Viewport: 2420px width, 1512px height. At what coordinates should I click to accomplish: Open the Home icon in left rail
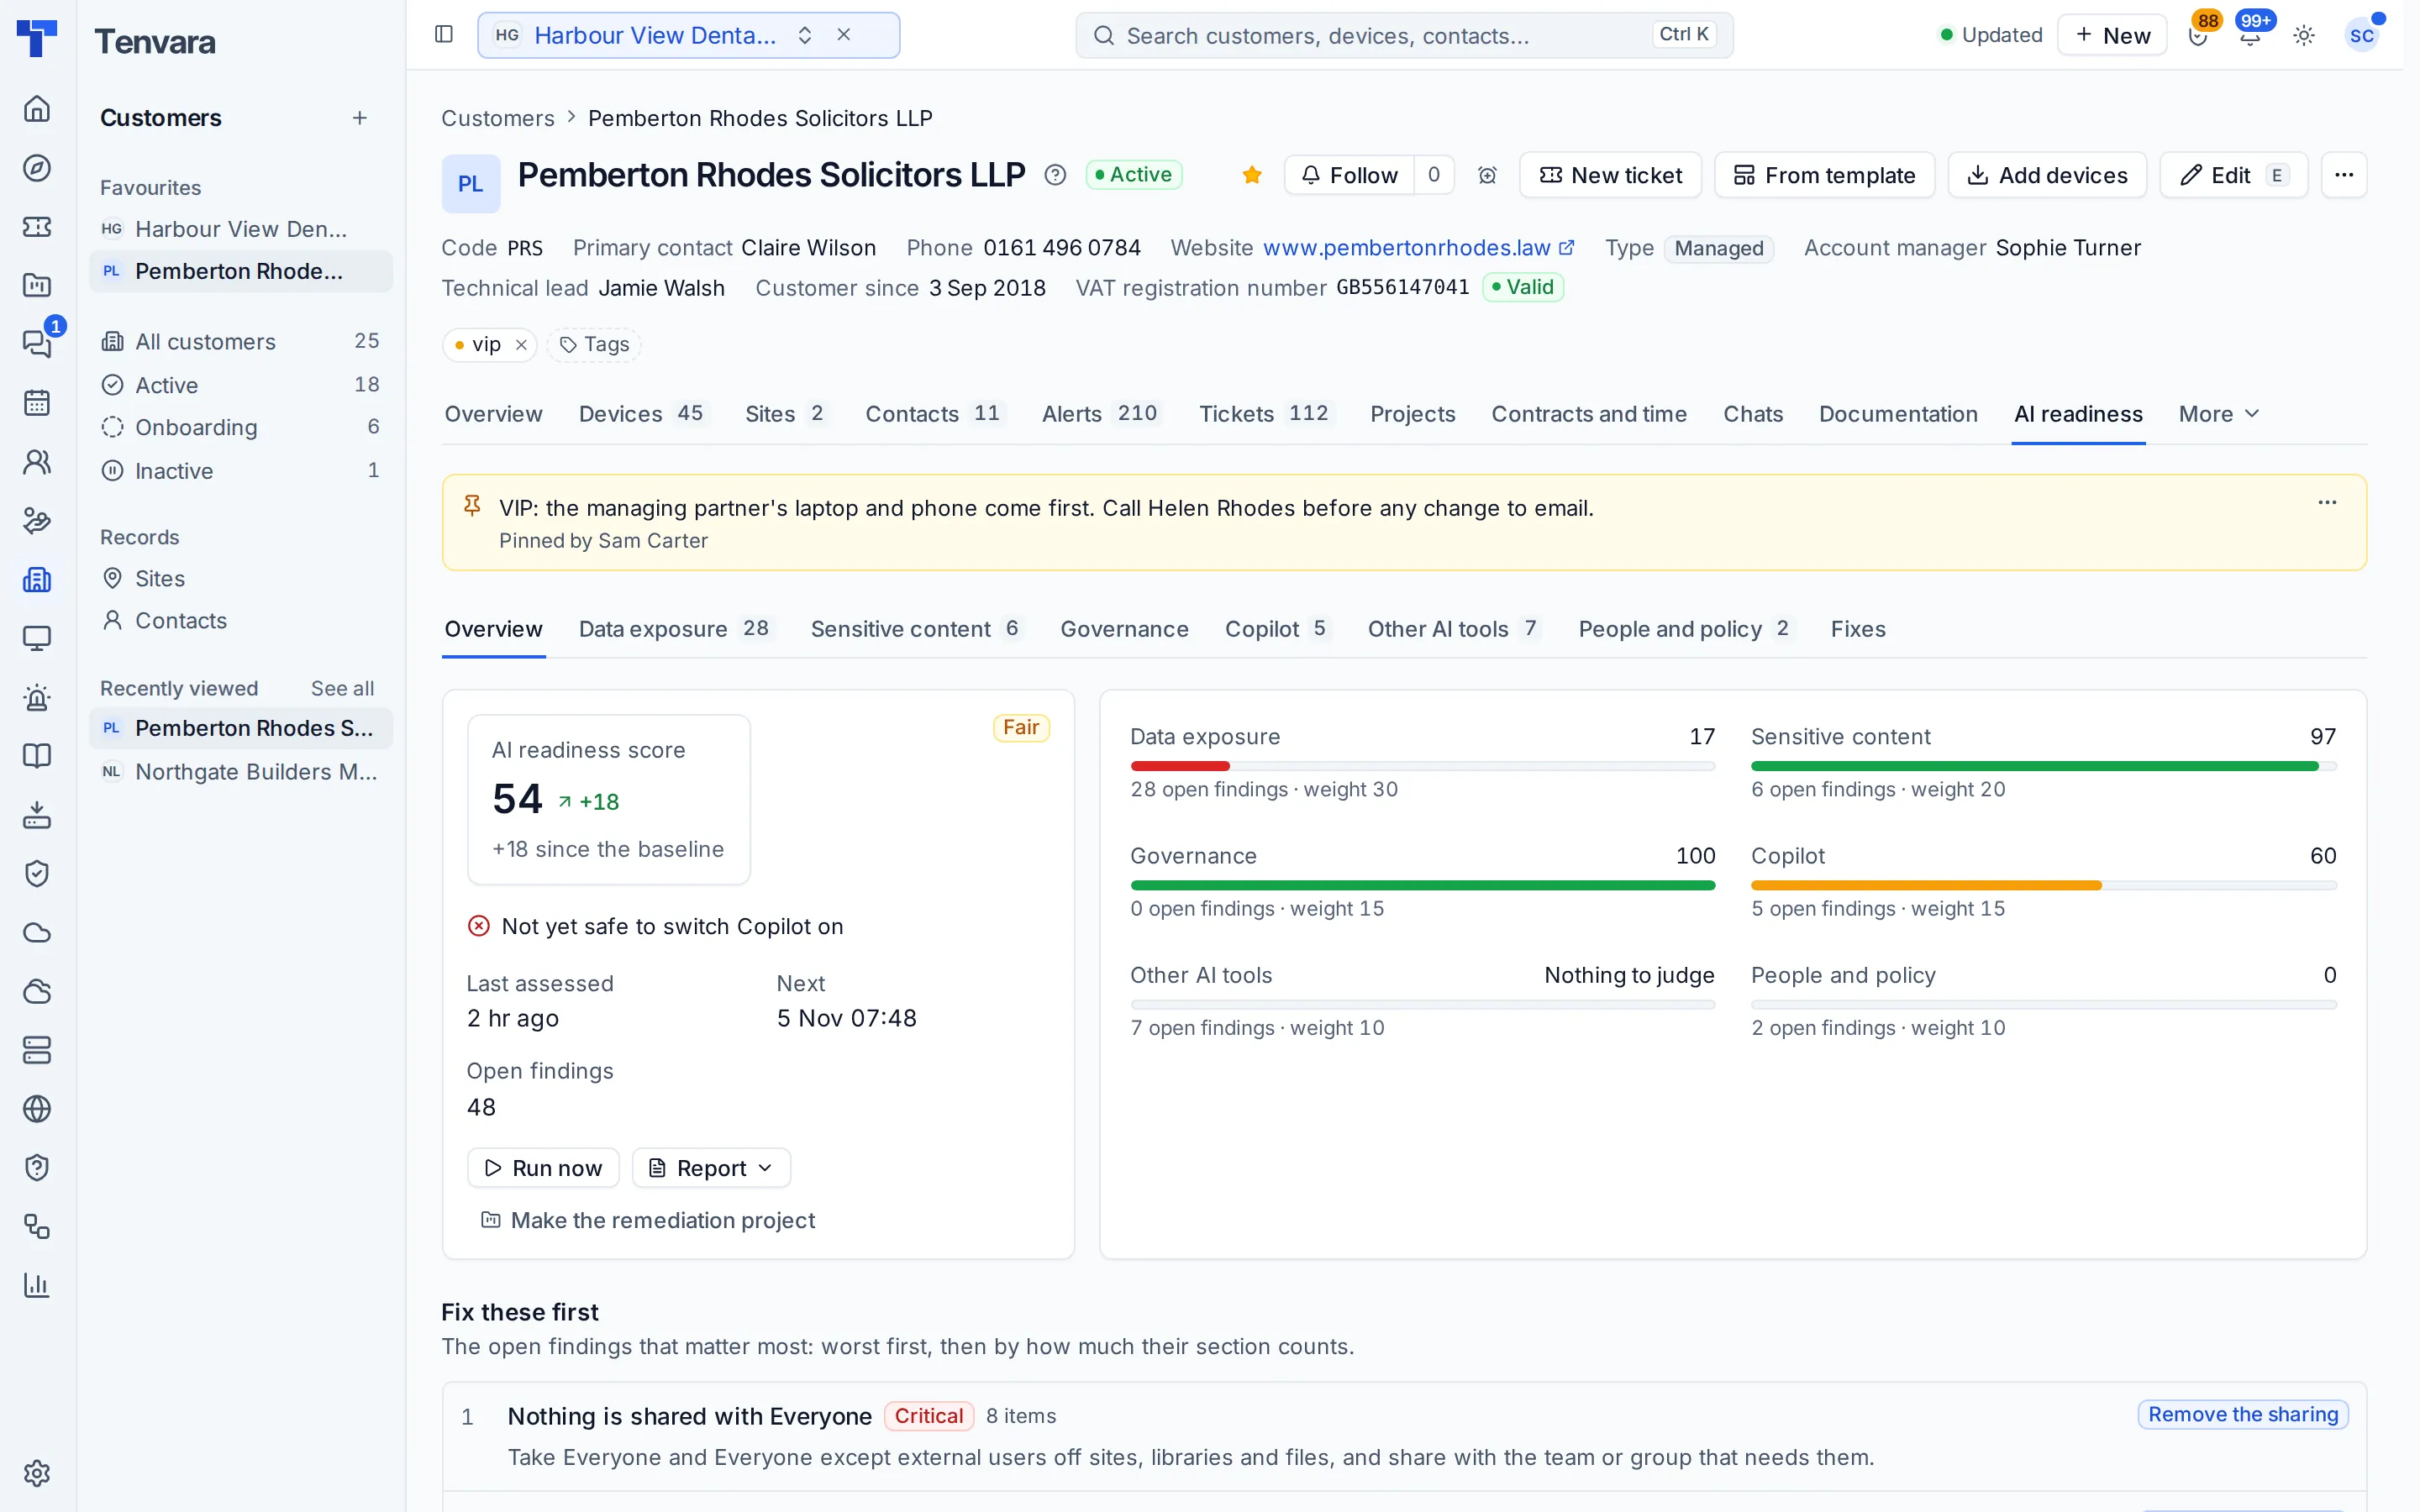click(x=37, y=108)
